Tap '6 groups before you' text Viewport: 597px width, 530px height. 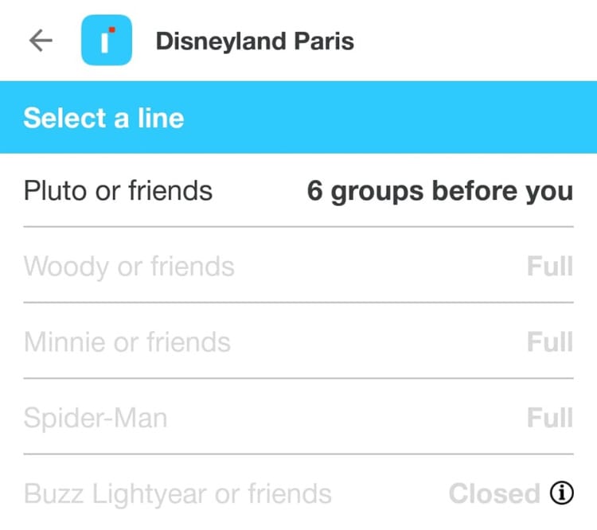(x=439, y=192)
